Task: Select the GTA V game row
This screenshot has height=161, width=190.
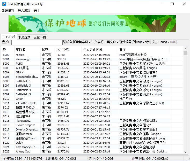Action: [x=92, y=72]
